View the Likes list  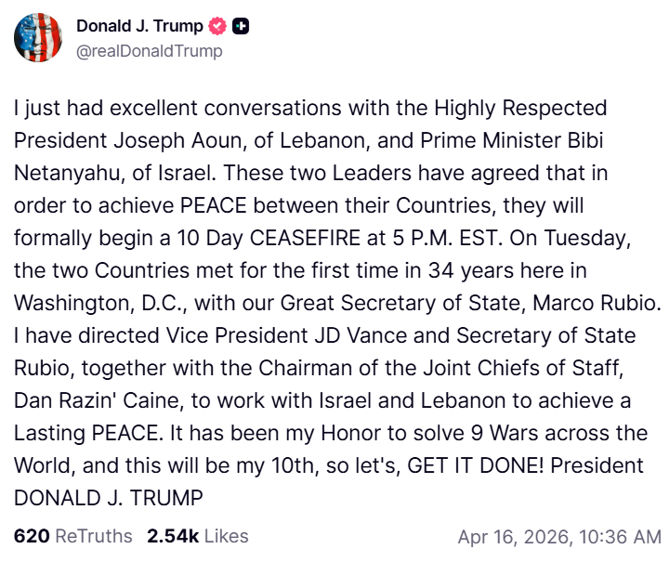tap(226, 536)
